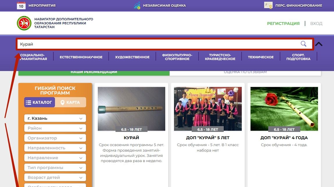Expand the Тип программы dropdown

pyautogui.click(x=55, y=168)
